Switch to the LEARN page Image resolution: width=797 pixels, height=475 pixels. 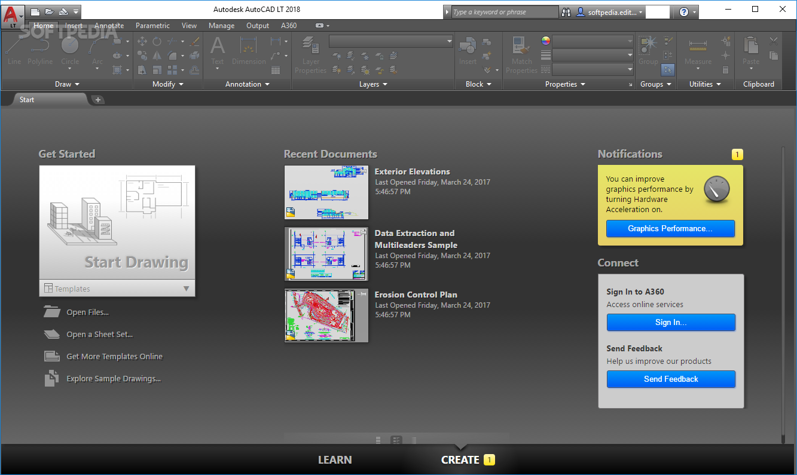point(335,459)
